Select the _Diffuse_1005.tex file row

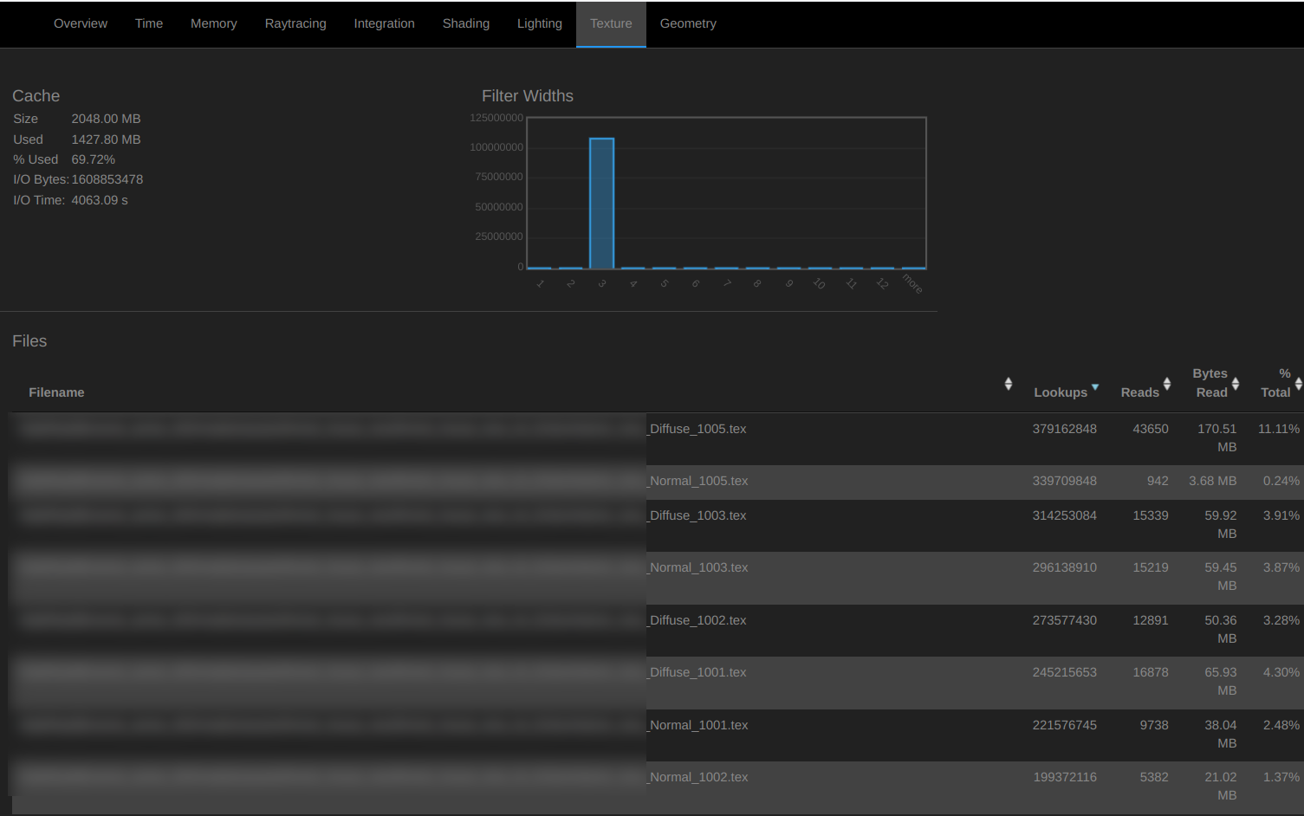click(656, 438)
